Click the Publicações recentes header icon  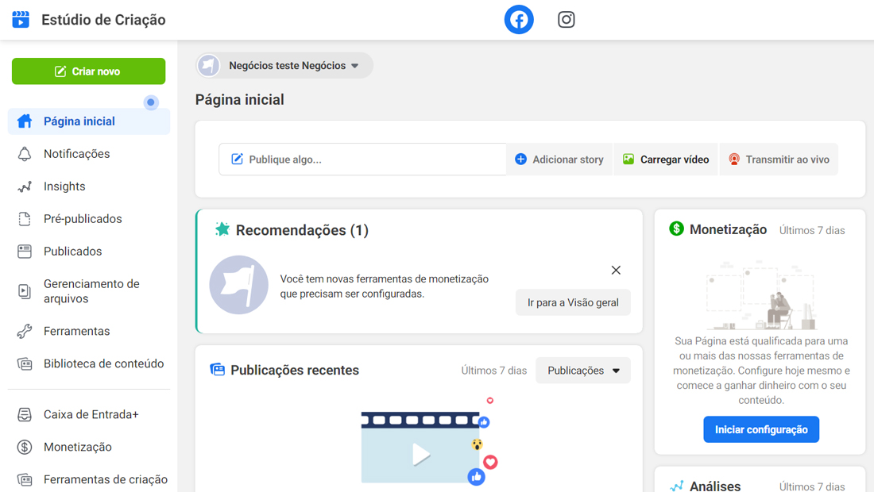coord(218,370)
